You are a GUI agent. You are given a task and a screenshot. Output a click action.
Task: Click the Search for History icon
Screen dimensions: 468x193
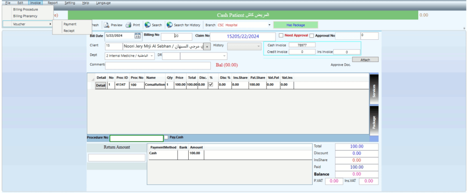[170, 25]
